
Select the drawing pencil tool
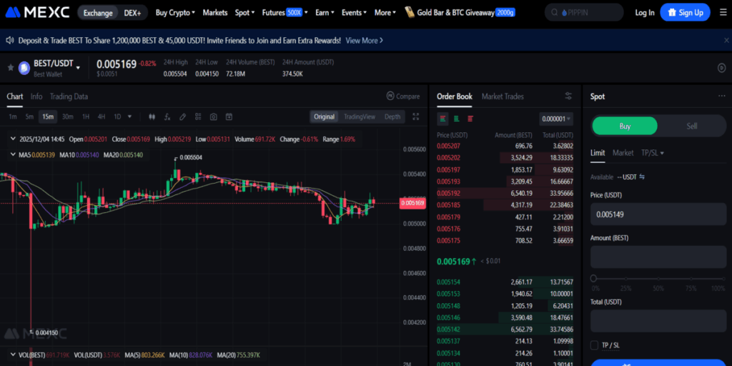pyautogui.click(x=182, y=117)
